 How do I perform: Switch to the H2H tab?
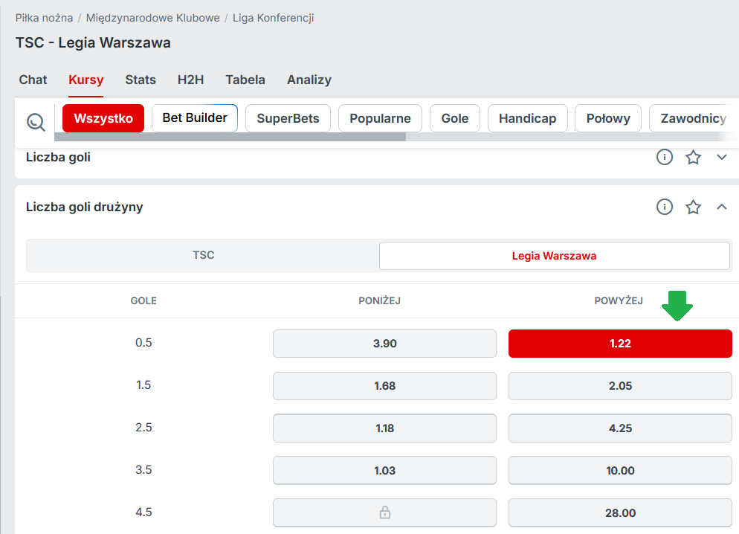[x=190, y=80]
